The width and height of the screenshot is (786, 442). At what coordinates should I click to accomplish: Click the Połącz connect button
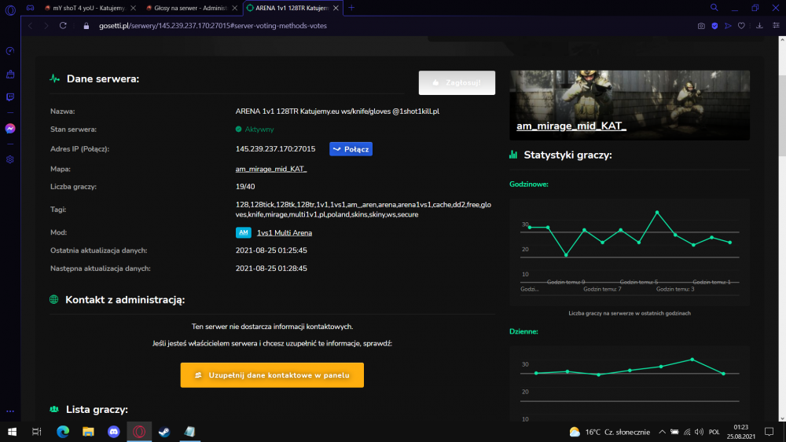(x=351, y=149)
